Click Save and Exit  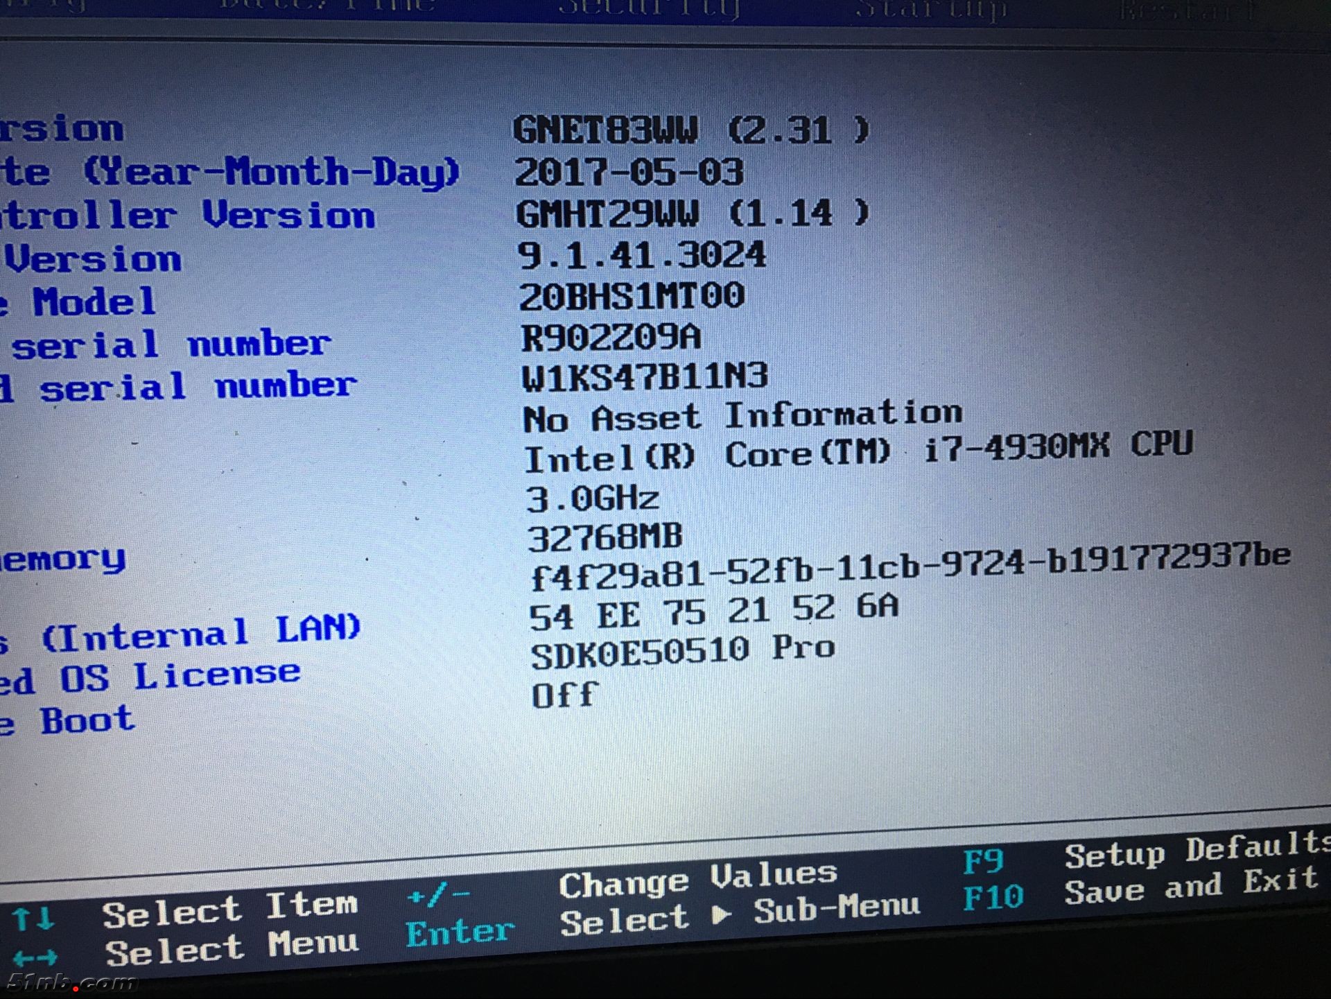coord(1191,887)
